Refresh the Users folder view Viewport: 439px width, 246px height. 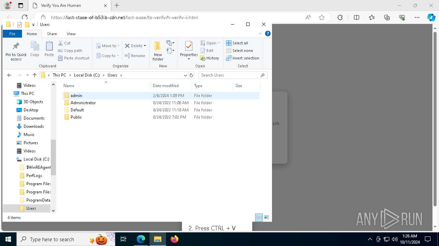pyautogui.click(x=191, y=75)
